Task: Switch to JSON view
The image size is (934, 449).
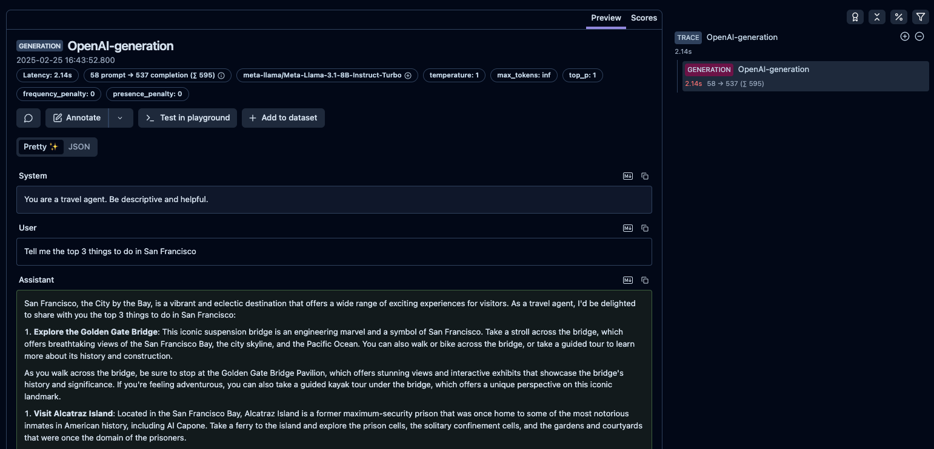Action: [x=79, y=147]
